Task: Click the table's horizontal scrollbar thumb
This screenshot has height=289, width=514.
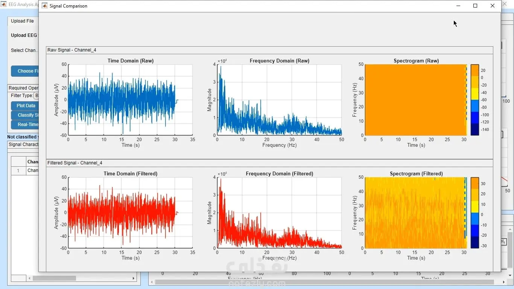Action: 54,278
